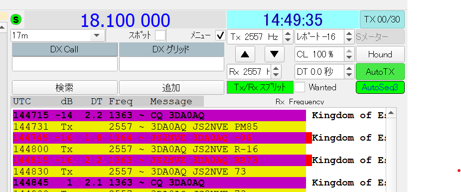
Task: Click the 検索 lookup button
Action: 65,88
